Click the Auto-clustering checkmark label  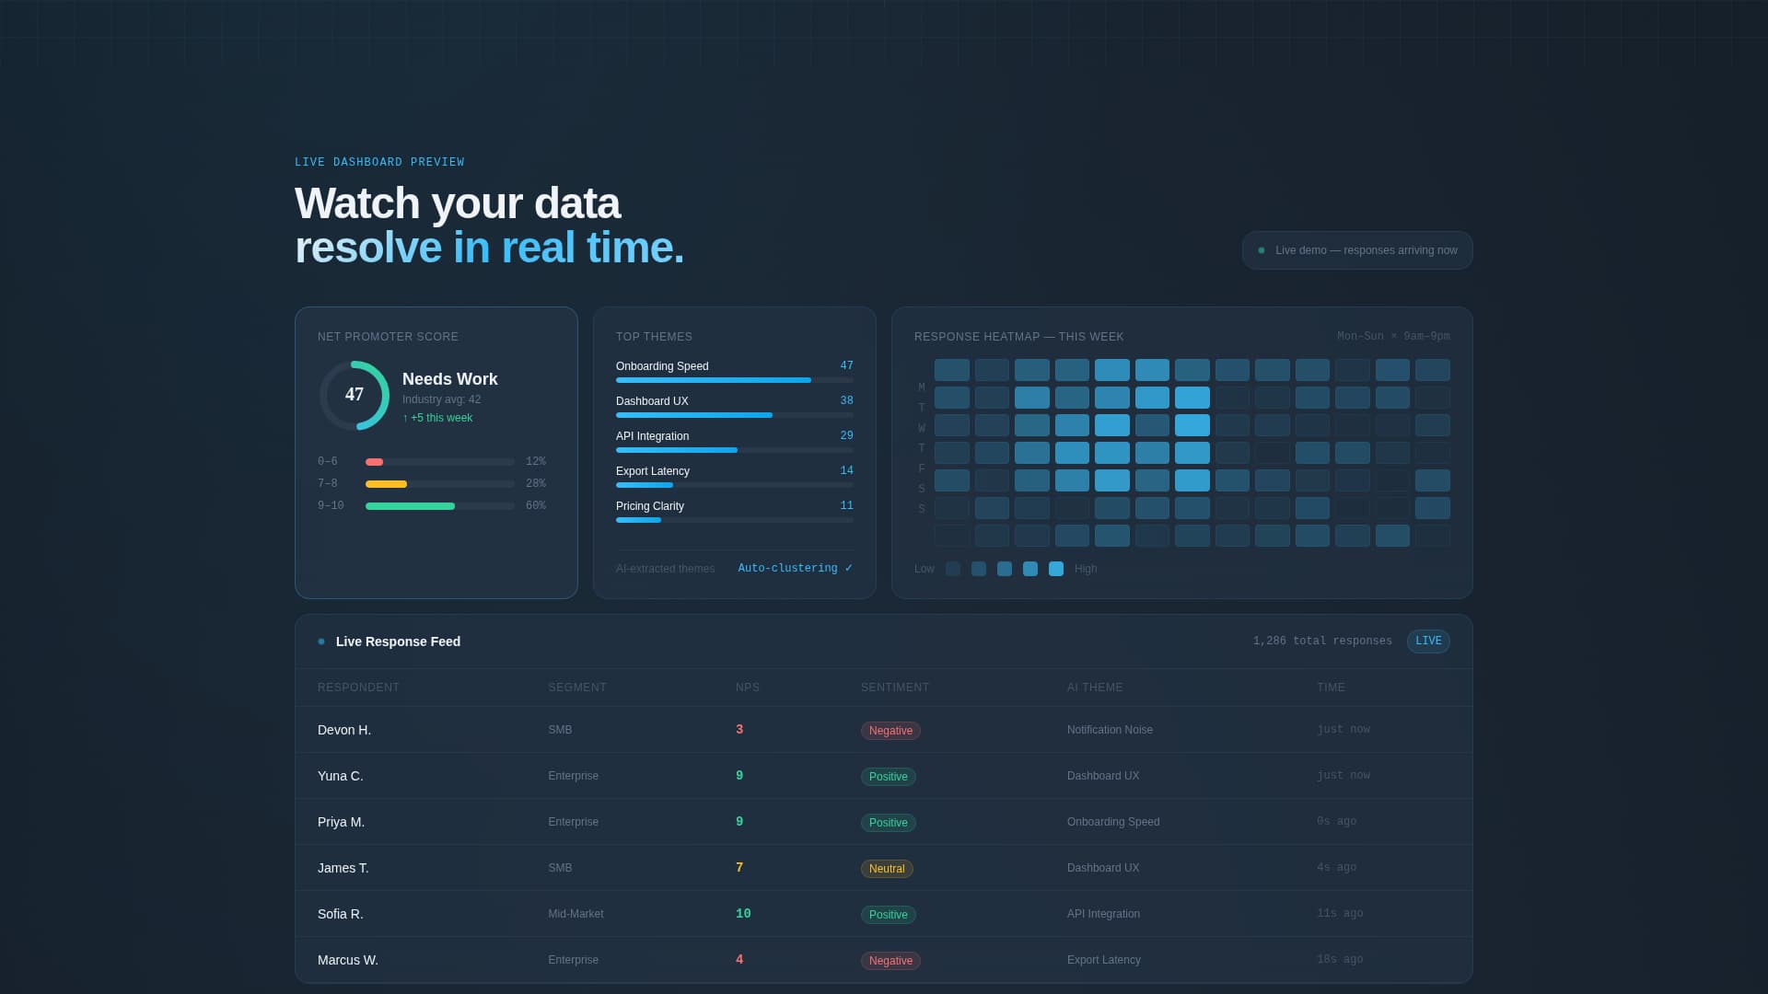[x=795, y=569]
